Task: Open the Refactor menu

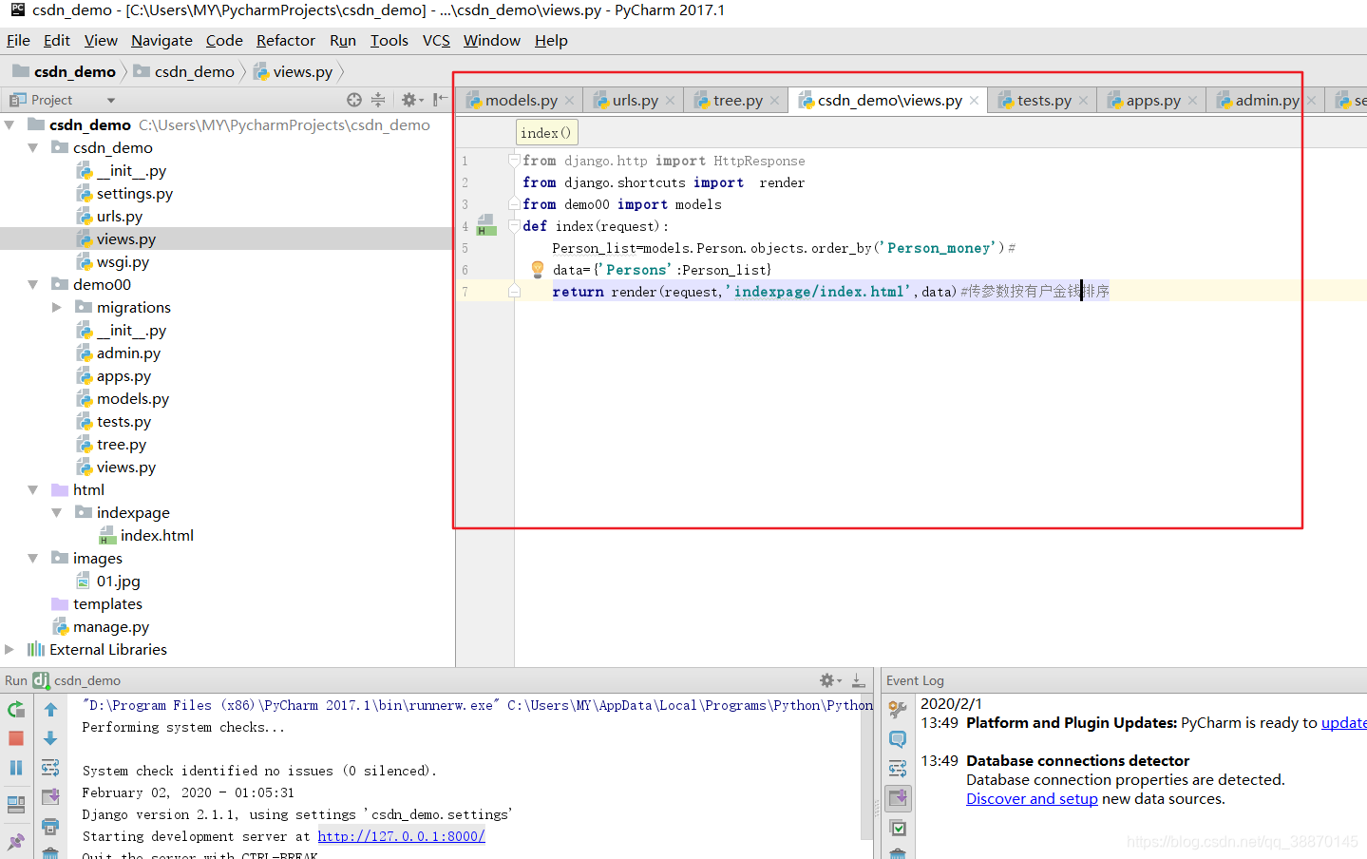Action: coord(285,40)
